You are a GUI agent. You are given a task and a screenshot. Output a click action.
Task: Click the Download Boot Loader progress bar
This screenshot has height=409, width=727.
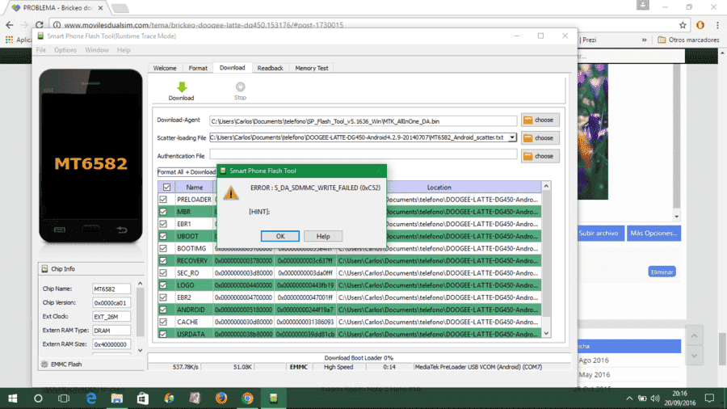click(359, 358)
